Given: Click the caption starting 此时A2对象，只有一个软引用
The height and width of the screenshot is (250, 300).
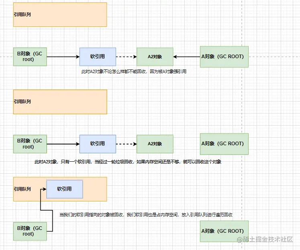Looking at the screenshot, I should [x=128, y=162].
